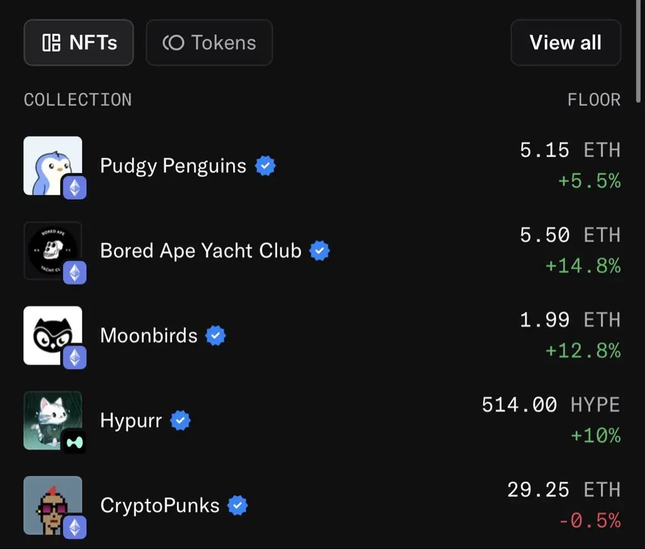The height and width of the screenshot is (549, 645).
Task: Switch to the NFTs tab
Action: [79, 43]
